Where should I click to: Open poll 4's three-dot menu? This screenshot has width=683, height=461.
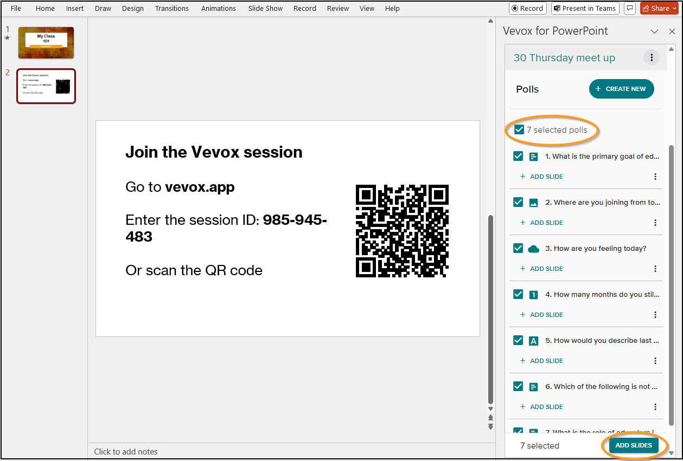[x=655, y=314]
